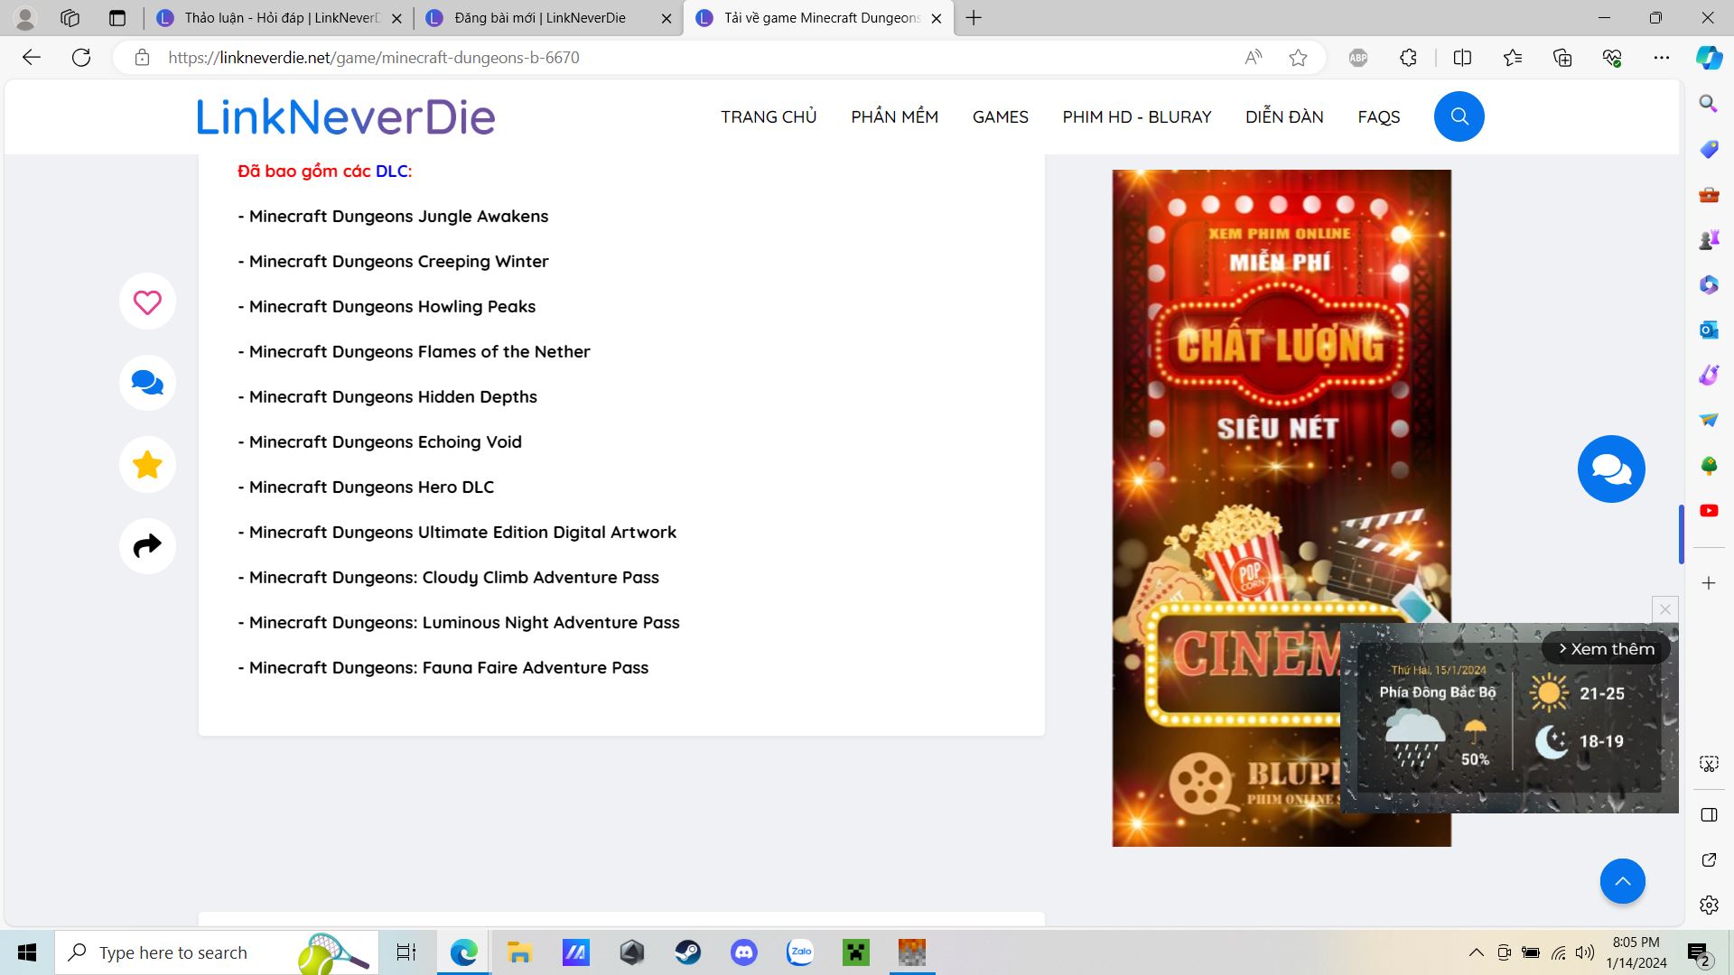Open browser Extensions puzzle icon

click(x=1408, y=58)
